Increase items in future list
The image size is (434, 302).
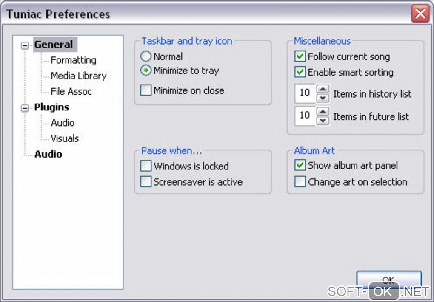[x=323, y=112]
